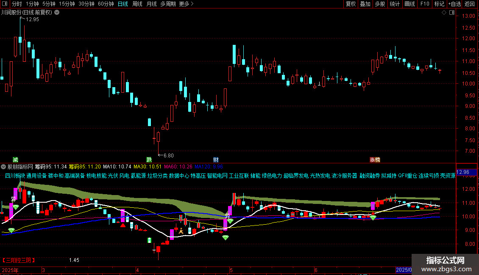Activate the 画线 drawing tool
Screen dimensions: 479x275
[x=409, y=4]
